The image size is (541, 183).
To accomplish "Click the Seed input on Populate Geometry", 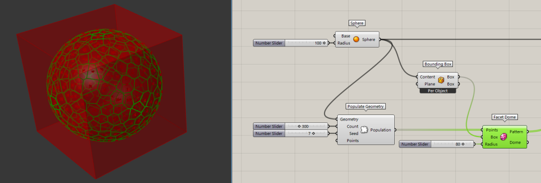I will click(x=353, y=133).
